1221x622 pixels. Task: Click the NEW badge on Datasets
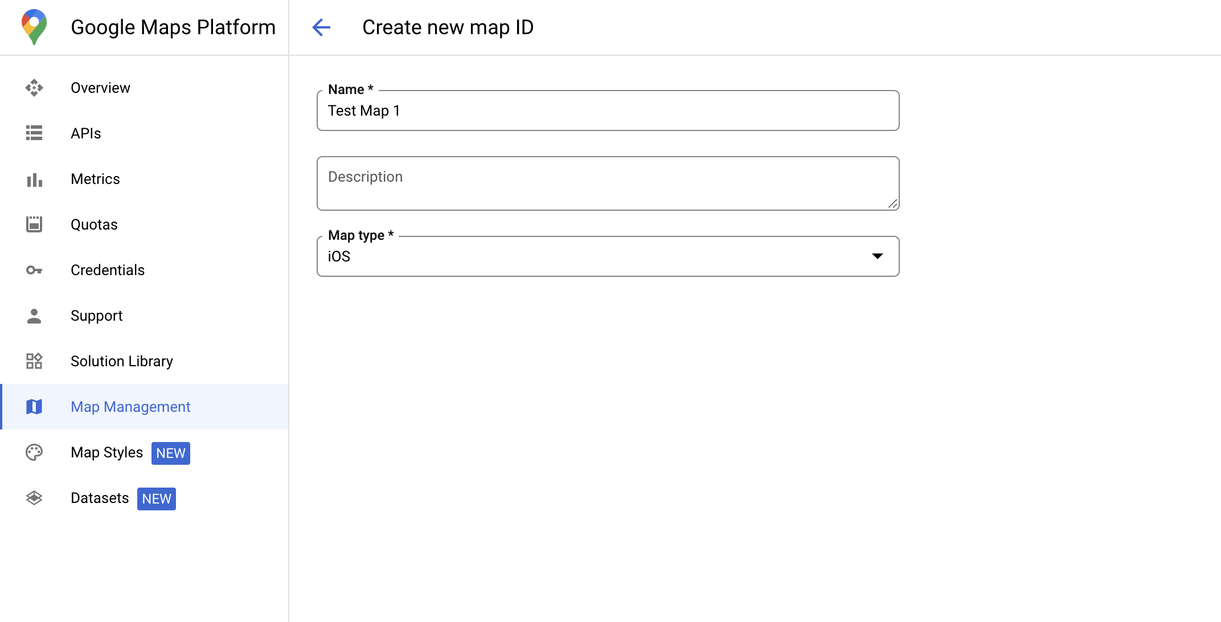(x=156, y=498)
